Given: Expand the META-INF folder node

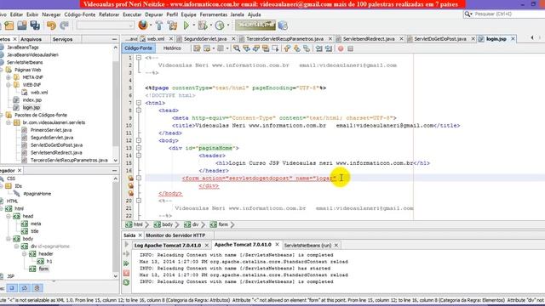Looking at the screenshot, I should click(9, 77).
